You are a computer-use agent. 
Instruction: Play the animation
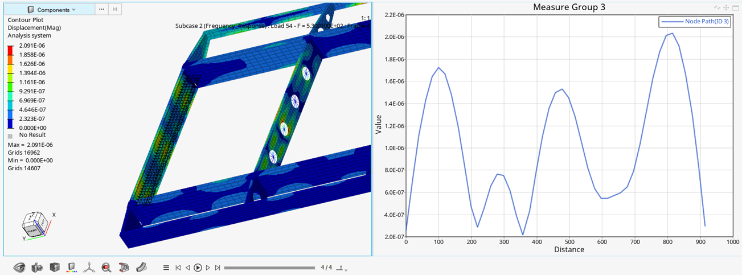point(198,268)
